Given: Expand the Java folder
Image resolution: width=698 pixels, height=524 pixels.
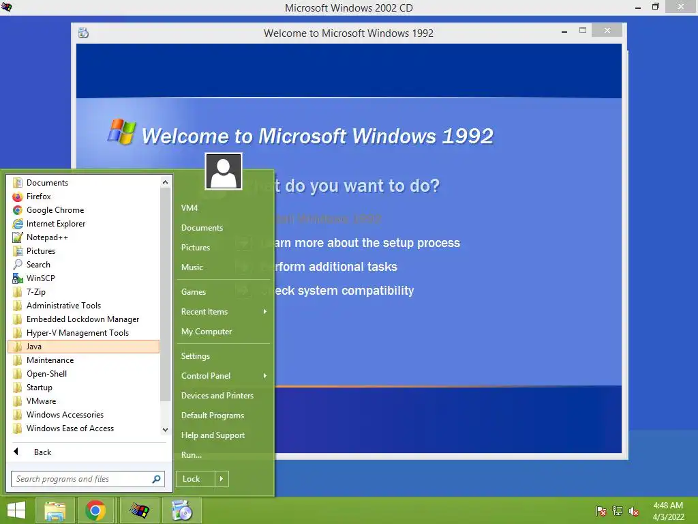Looking at the screenshot, I should (x=84, y=346).
